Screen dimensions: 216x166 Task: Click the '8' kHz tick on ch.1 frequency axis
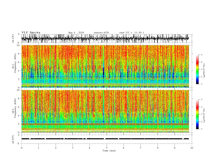coord(19,54)
